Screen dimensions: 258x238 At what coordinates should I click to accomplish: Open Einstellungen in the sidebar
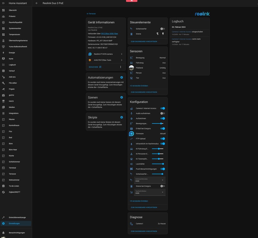[x=14, y=224]
